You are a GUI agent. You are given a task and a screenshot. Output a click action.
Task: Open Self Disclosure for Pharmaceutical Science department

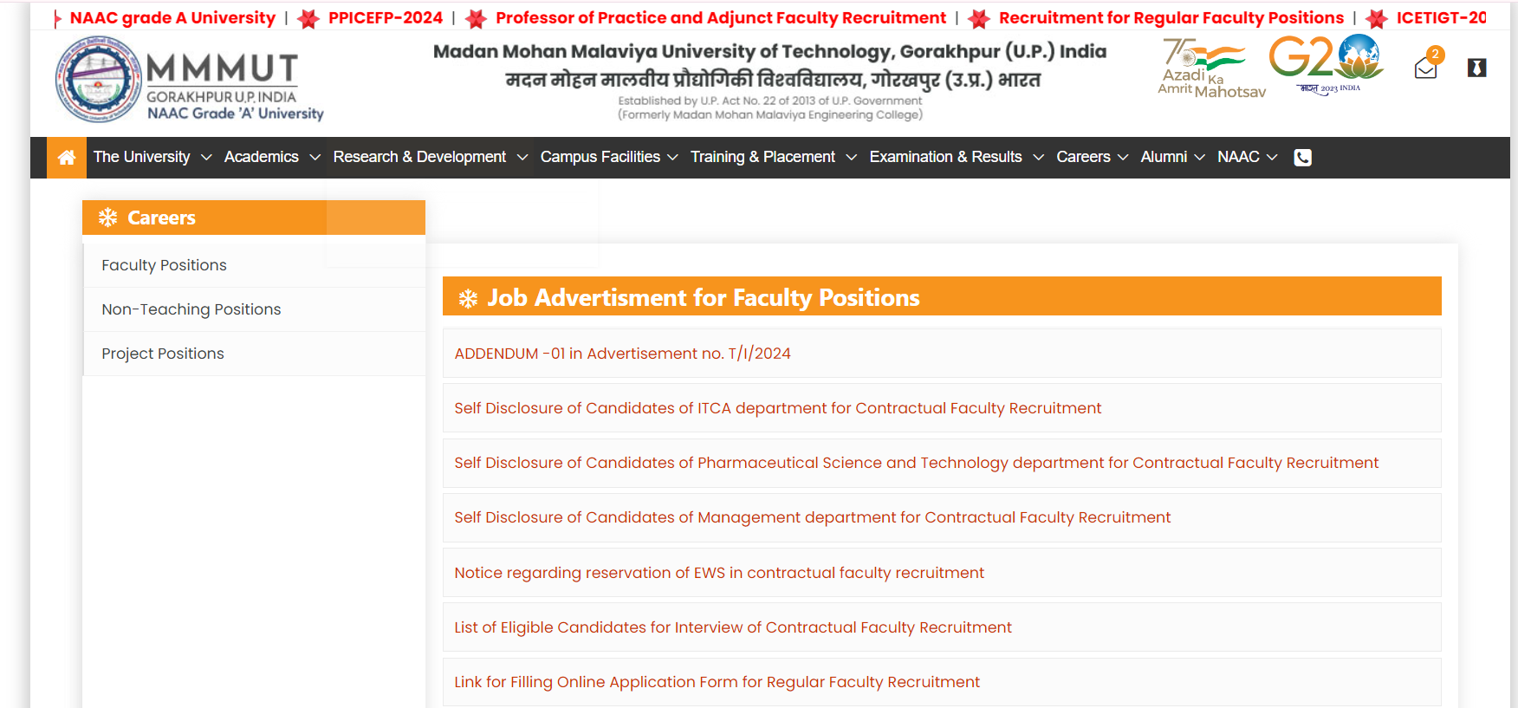[x=942, y=463]
